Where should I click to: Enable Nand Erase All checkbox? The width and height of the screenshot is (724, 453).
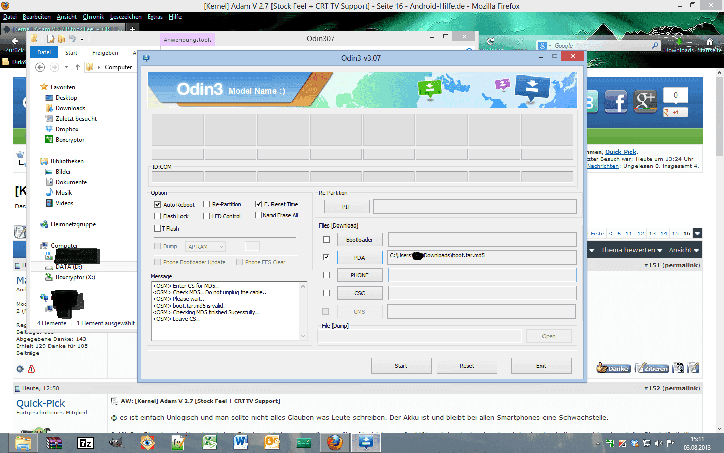[258, 215]
